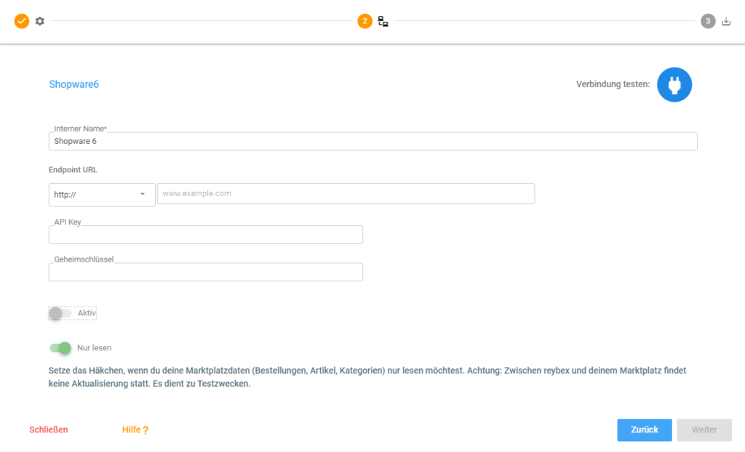The height and width of the screenshot is (452, 745).
Task: Focus the API Key input field
Action: 206,235
